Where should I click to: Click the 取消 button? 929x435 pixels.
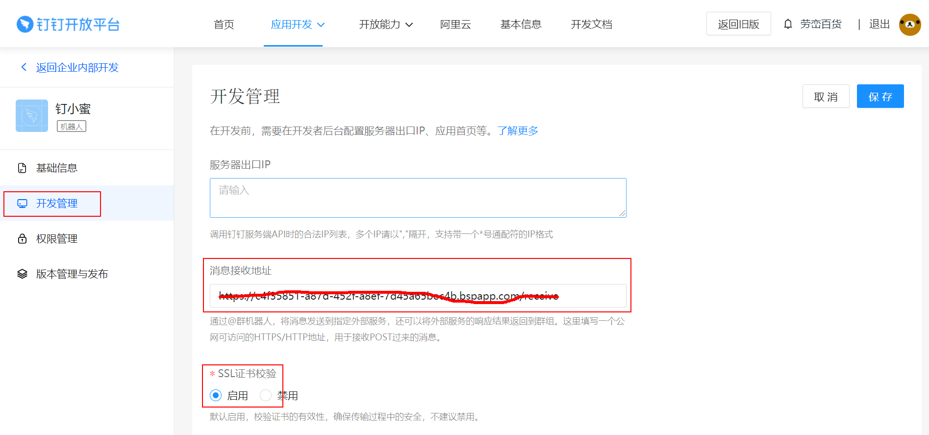click(826, 97)
